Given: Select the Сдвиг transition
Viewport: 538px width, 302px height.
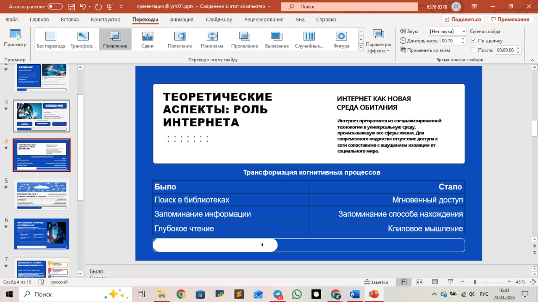Looking at the screenshot, I should pyautogui.click(x=148, y=40).
